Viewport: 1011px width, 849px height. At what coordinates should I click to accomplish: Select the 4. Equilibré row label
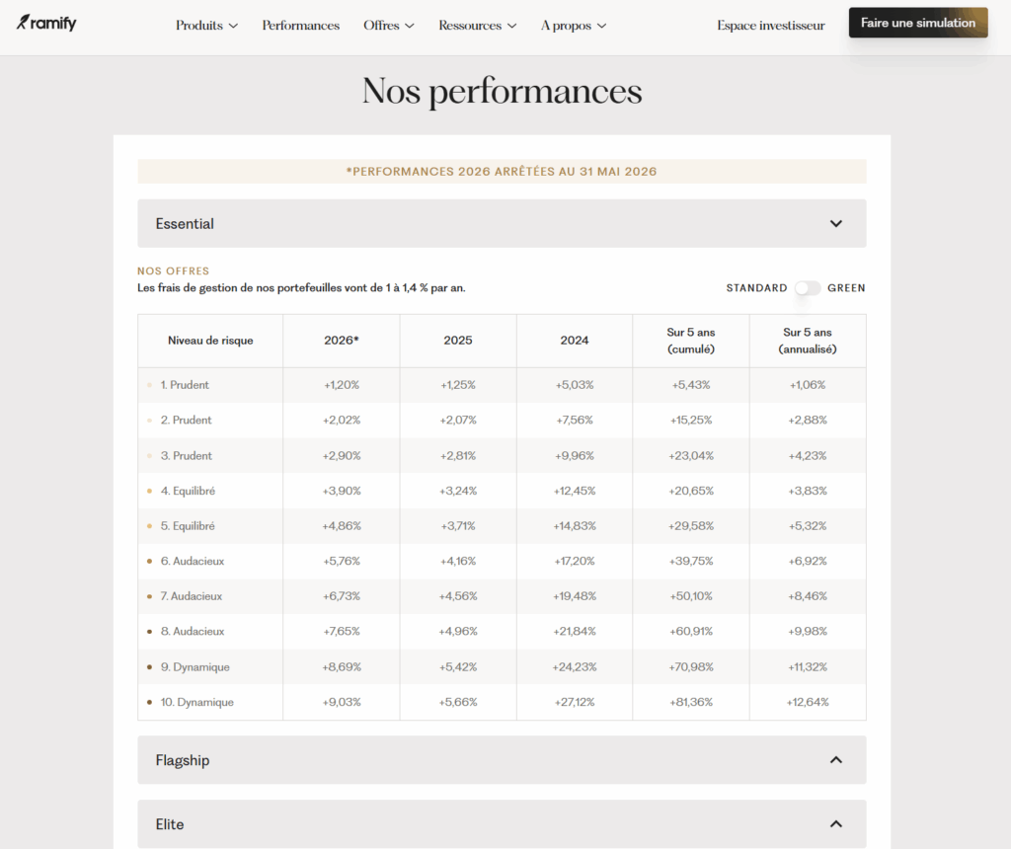point(188,491)
